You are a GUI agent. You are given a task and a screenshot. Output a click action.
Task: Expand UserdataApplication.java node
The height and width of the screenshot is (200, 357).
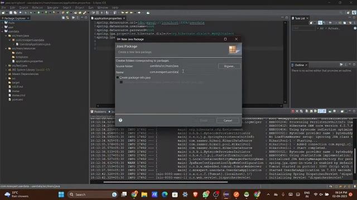[x=13, y=44]
